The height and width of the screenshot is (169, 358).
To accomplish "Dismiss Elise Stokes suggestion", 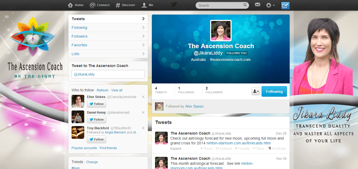I will click(x=143, y=97).
